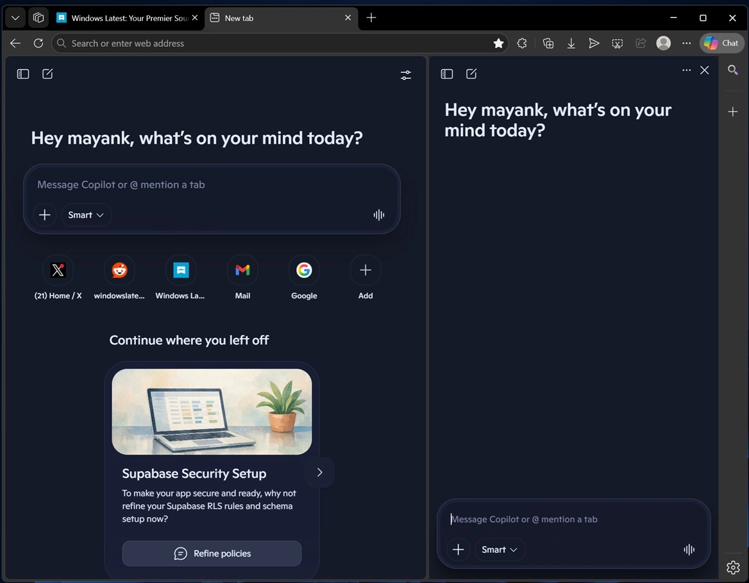Expand Smart mode dropdown in side pane

pyautogui.click(x=500, y=550)
